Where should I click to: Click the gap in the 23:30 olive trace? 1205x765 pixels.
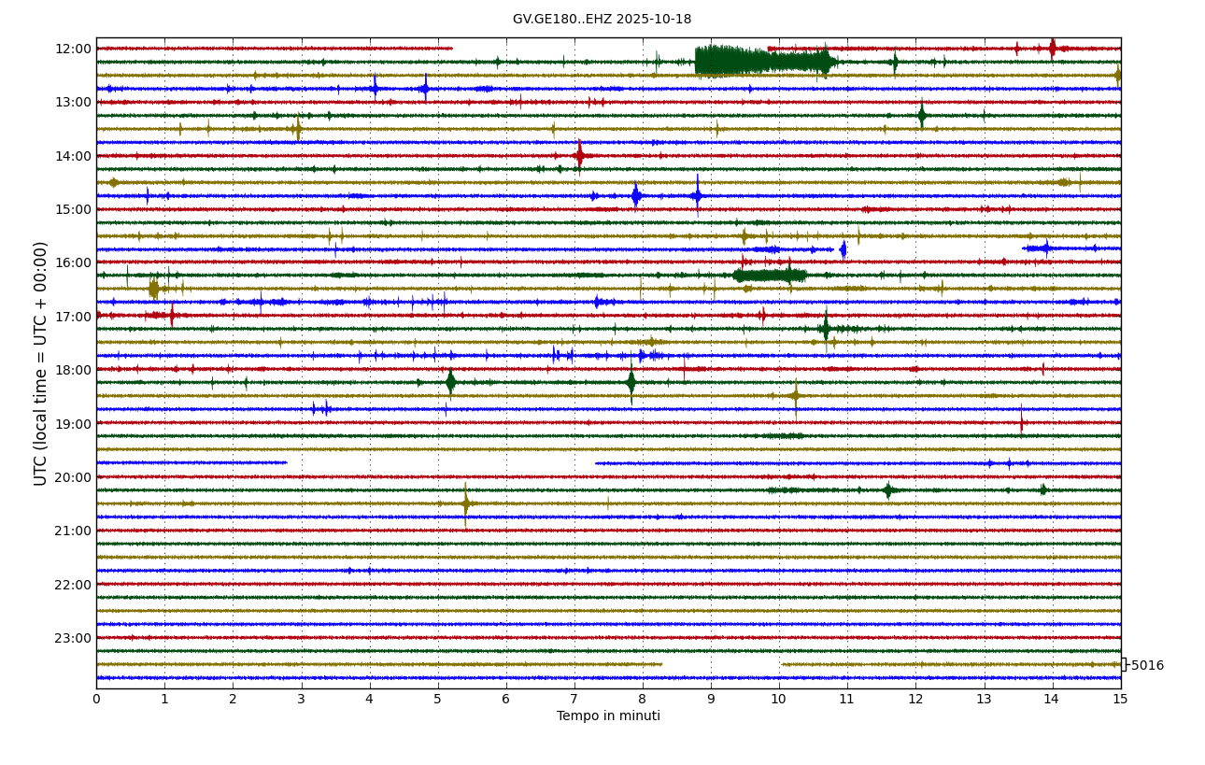pos(721,664)
